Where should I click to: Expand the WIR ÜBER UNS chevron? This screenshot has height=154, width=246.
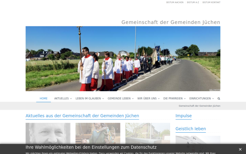159,99
